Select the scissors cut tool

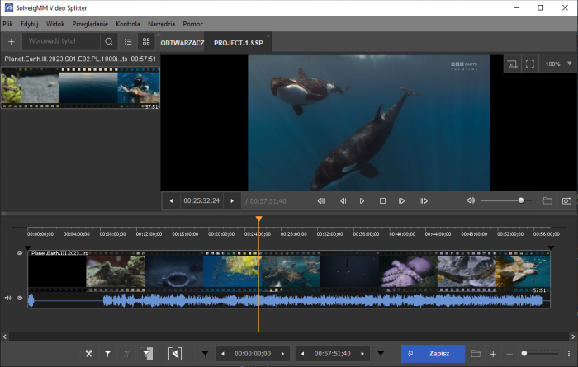[89, 354]
